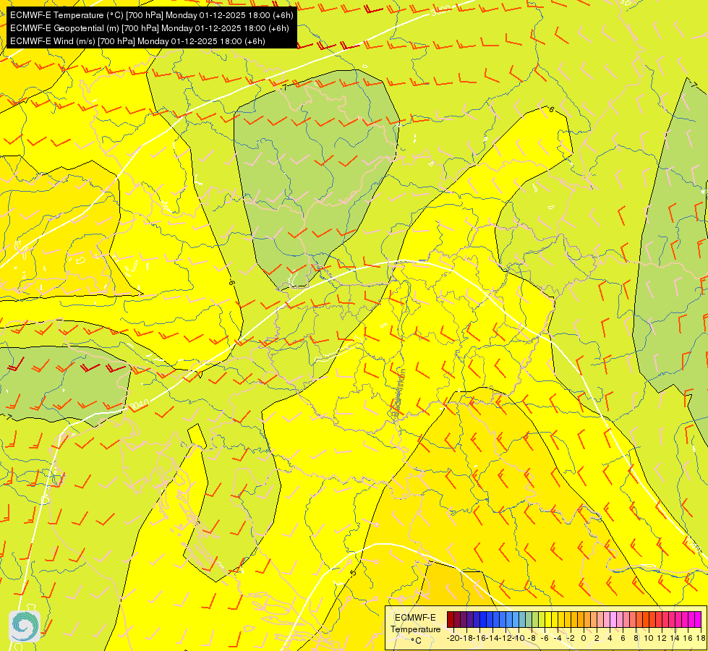This screenshot has width=708, height=651.
Task: Click the 18 legend tick label
Action: (x=700, y=638)
